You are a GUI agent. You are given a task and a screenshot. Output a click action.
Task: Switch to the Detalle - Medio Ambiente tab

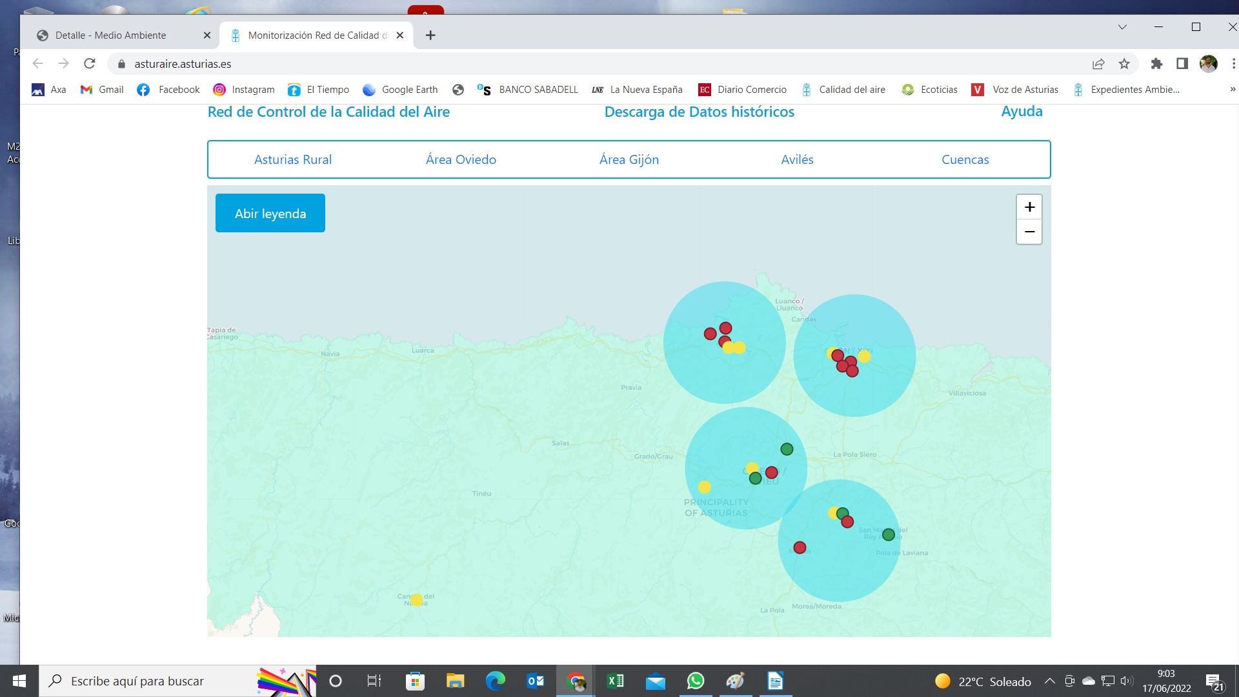pyautogui.click(x=110, y=35)
